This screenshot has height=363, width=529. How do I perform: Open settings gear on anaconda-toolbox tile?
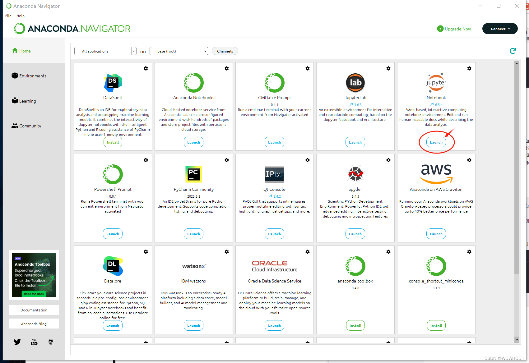pos(388,252)
